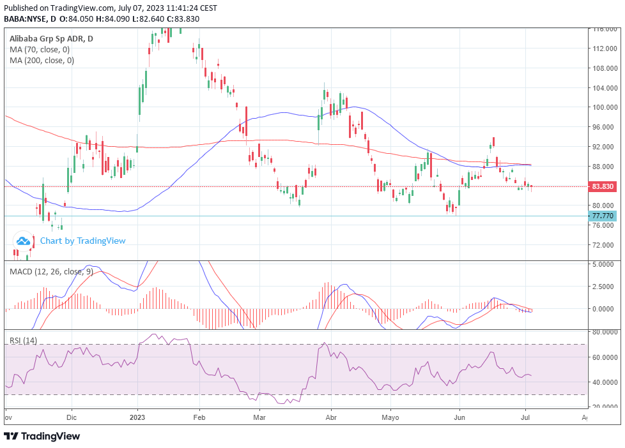The width and height of the screenshot is (625, 448).
Task: Click the 104.000 price axis label
Action: (x=605, y=88)
